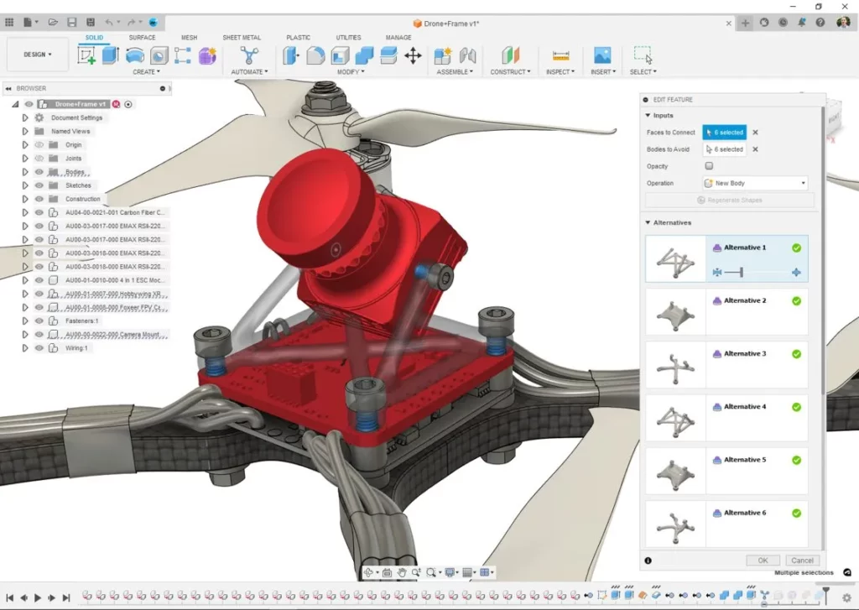Click the Cancel button in Edit Feature
The height and width of the screenshot is (610, 859).
[x=802, y=560]
